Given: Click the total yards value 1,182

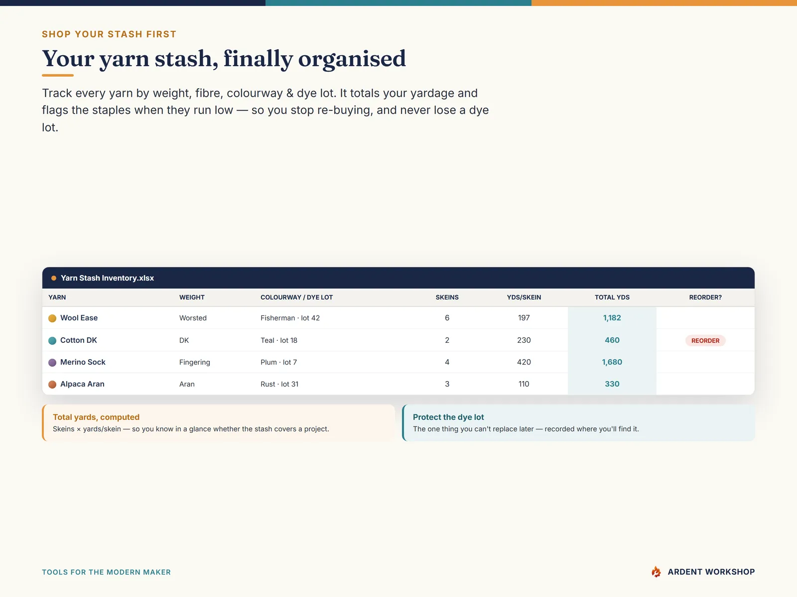Looking at the screenshot, I should [612, 318].
